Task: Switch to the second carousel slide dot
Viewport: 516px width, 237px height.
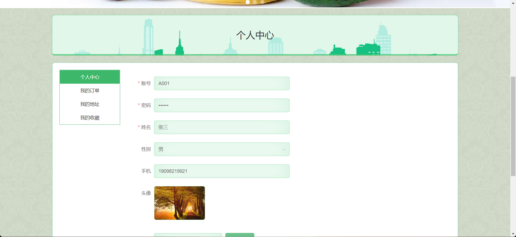Action: (x=255, y=2)
